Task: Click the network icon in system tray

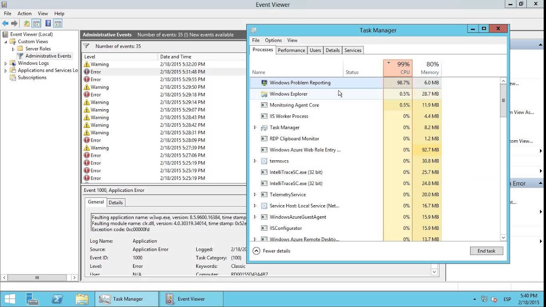Action: click(484, 299)
